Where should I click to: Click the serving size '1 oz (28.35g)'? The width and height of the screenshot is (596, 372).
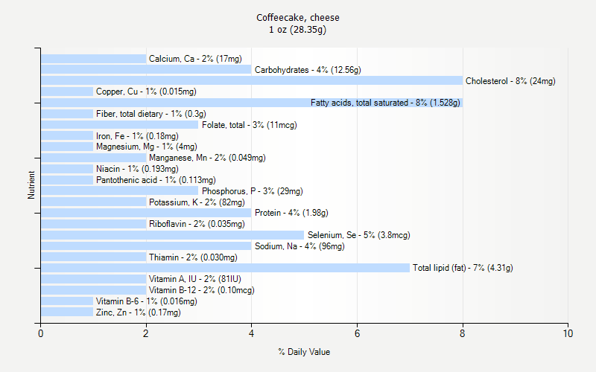pyautogui.click(x=297, y=30)
